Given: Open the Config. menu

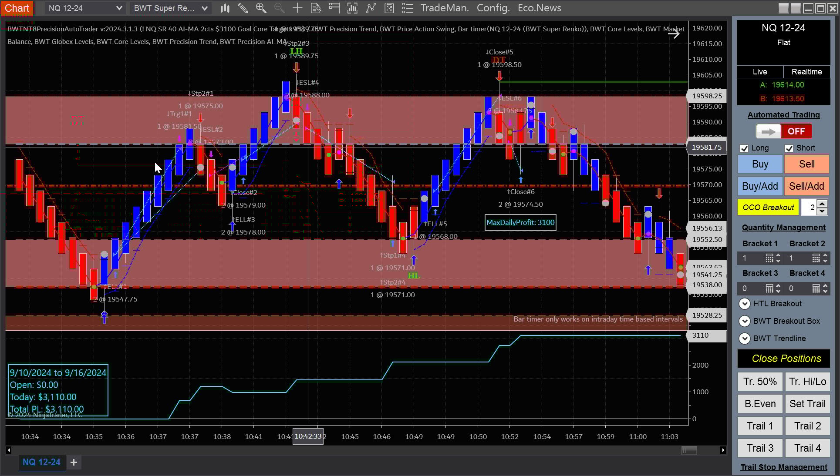Looking at the screenshot, I should [493, 8].
